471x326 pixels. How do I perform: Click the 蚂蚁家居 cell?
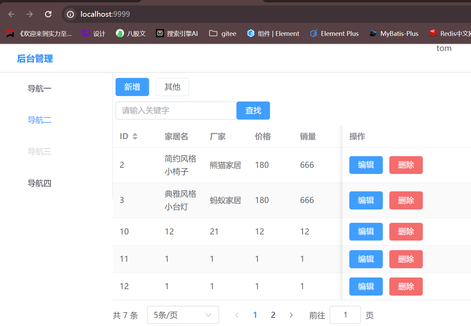(x=226, y=200)
